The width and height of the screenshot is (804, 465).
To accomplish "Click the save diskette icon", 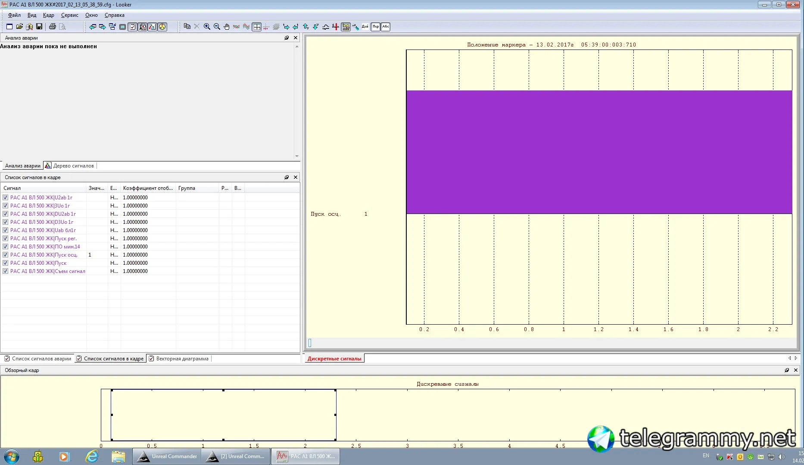I will point(39,27).
